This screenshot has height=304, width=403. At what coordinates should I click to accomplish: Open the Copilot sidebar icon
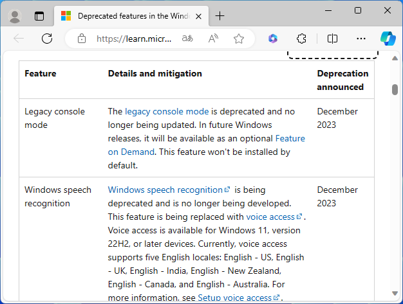[x=388, y=39]
